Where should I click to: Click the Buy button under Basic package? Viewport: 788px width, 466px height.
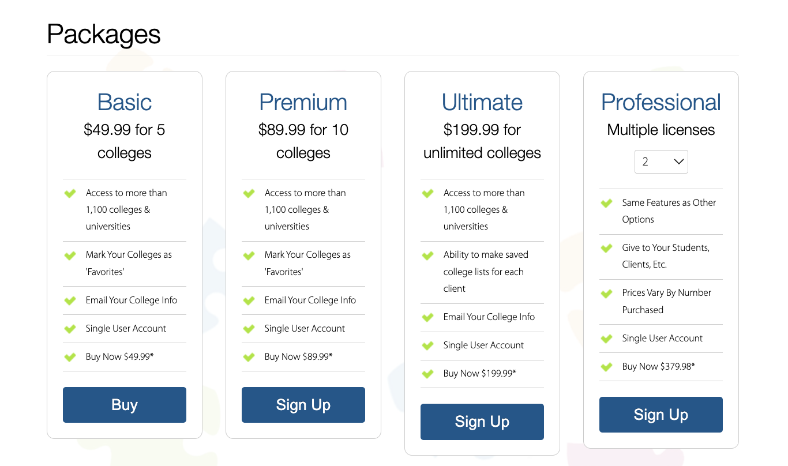125,405
